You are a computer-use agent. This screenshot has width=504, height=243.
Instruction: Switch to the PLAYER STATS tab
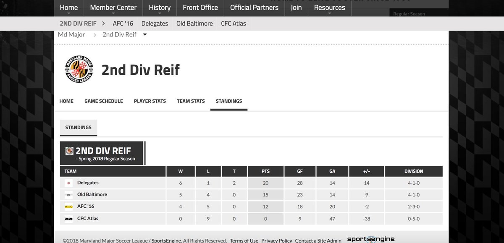coord(150,101)
